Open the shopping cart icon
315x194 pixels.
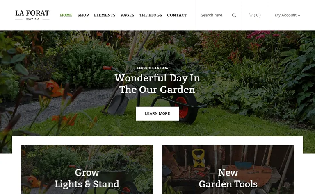[251, 15]
